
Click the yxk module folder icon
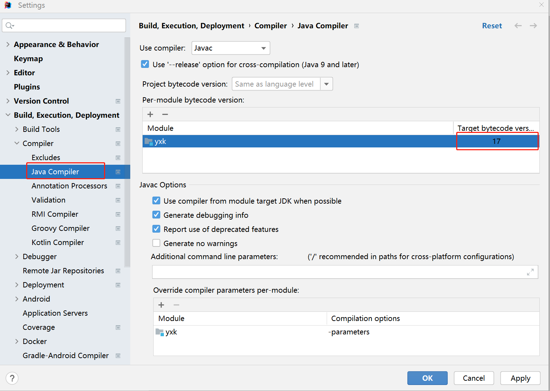[148, 141]
